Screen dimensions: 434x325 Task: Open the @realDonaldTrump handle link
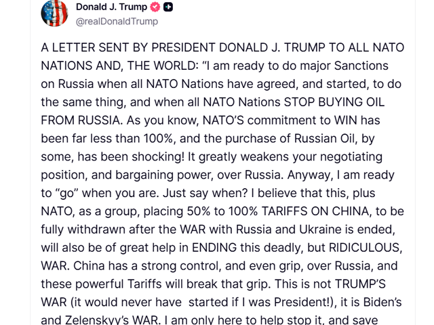pos(117,22)
